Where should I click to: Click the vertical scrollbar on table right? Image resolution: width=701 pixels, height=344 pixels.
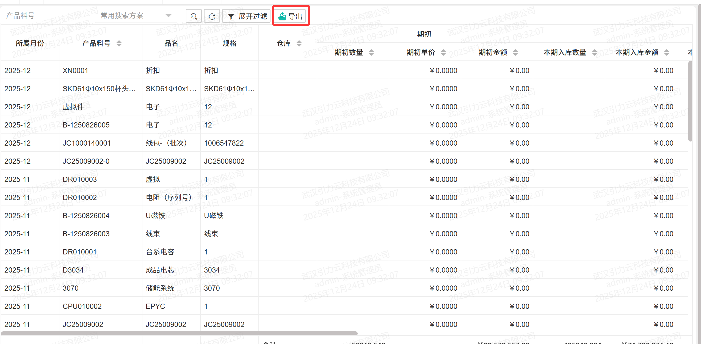point(690,101)
